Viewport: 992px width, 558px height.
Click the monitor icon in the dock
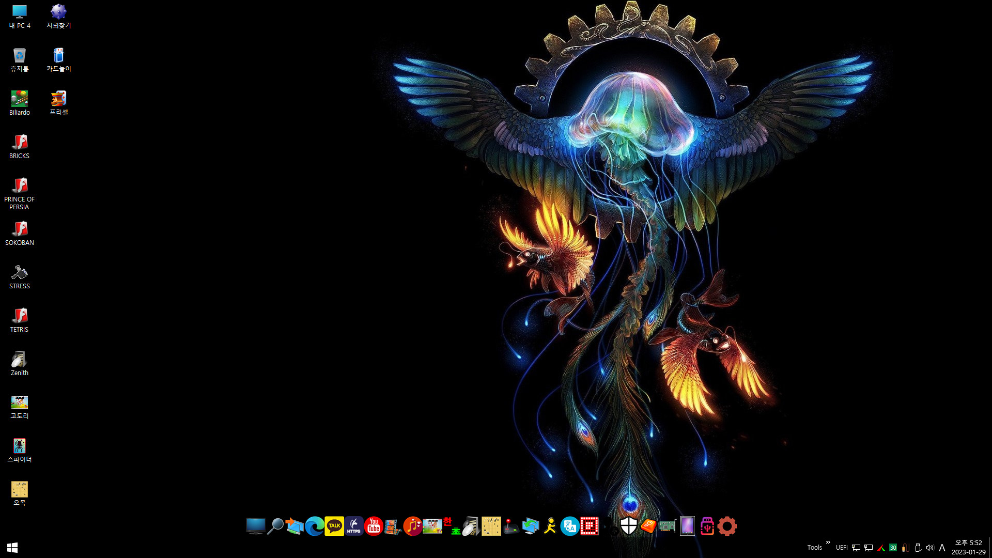pyautogui.click(x=255, y=526)
